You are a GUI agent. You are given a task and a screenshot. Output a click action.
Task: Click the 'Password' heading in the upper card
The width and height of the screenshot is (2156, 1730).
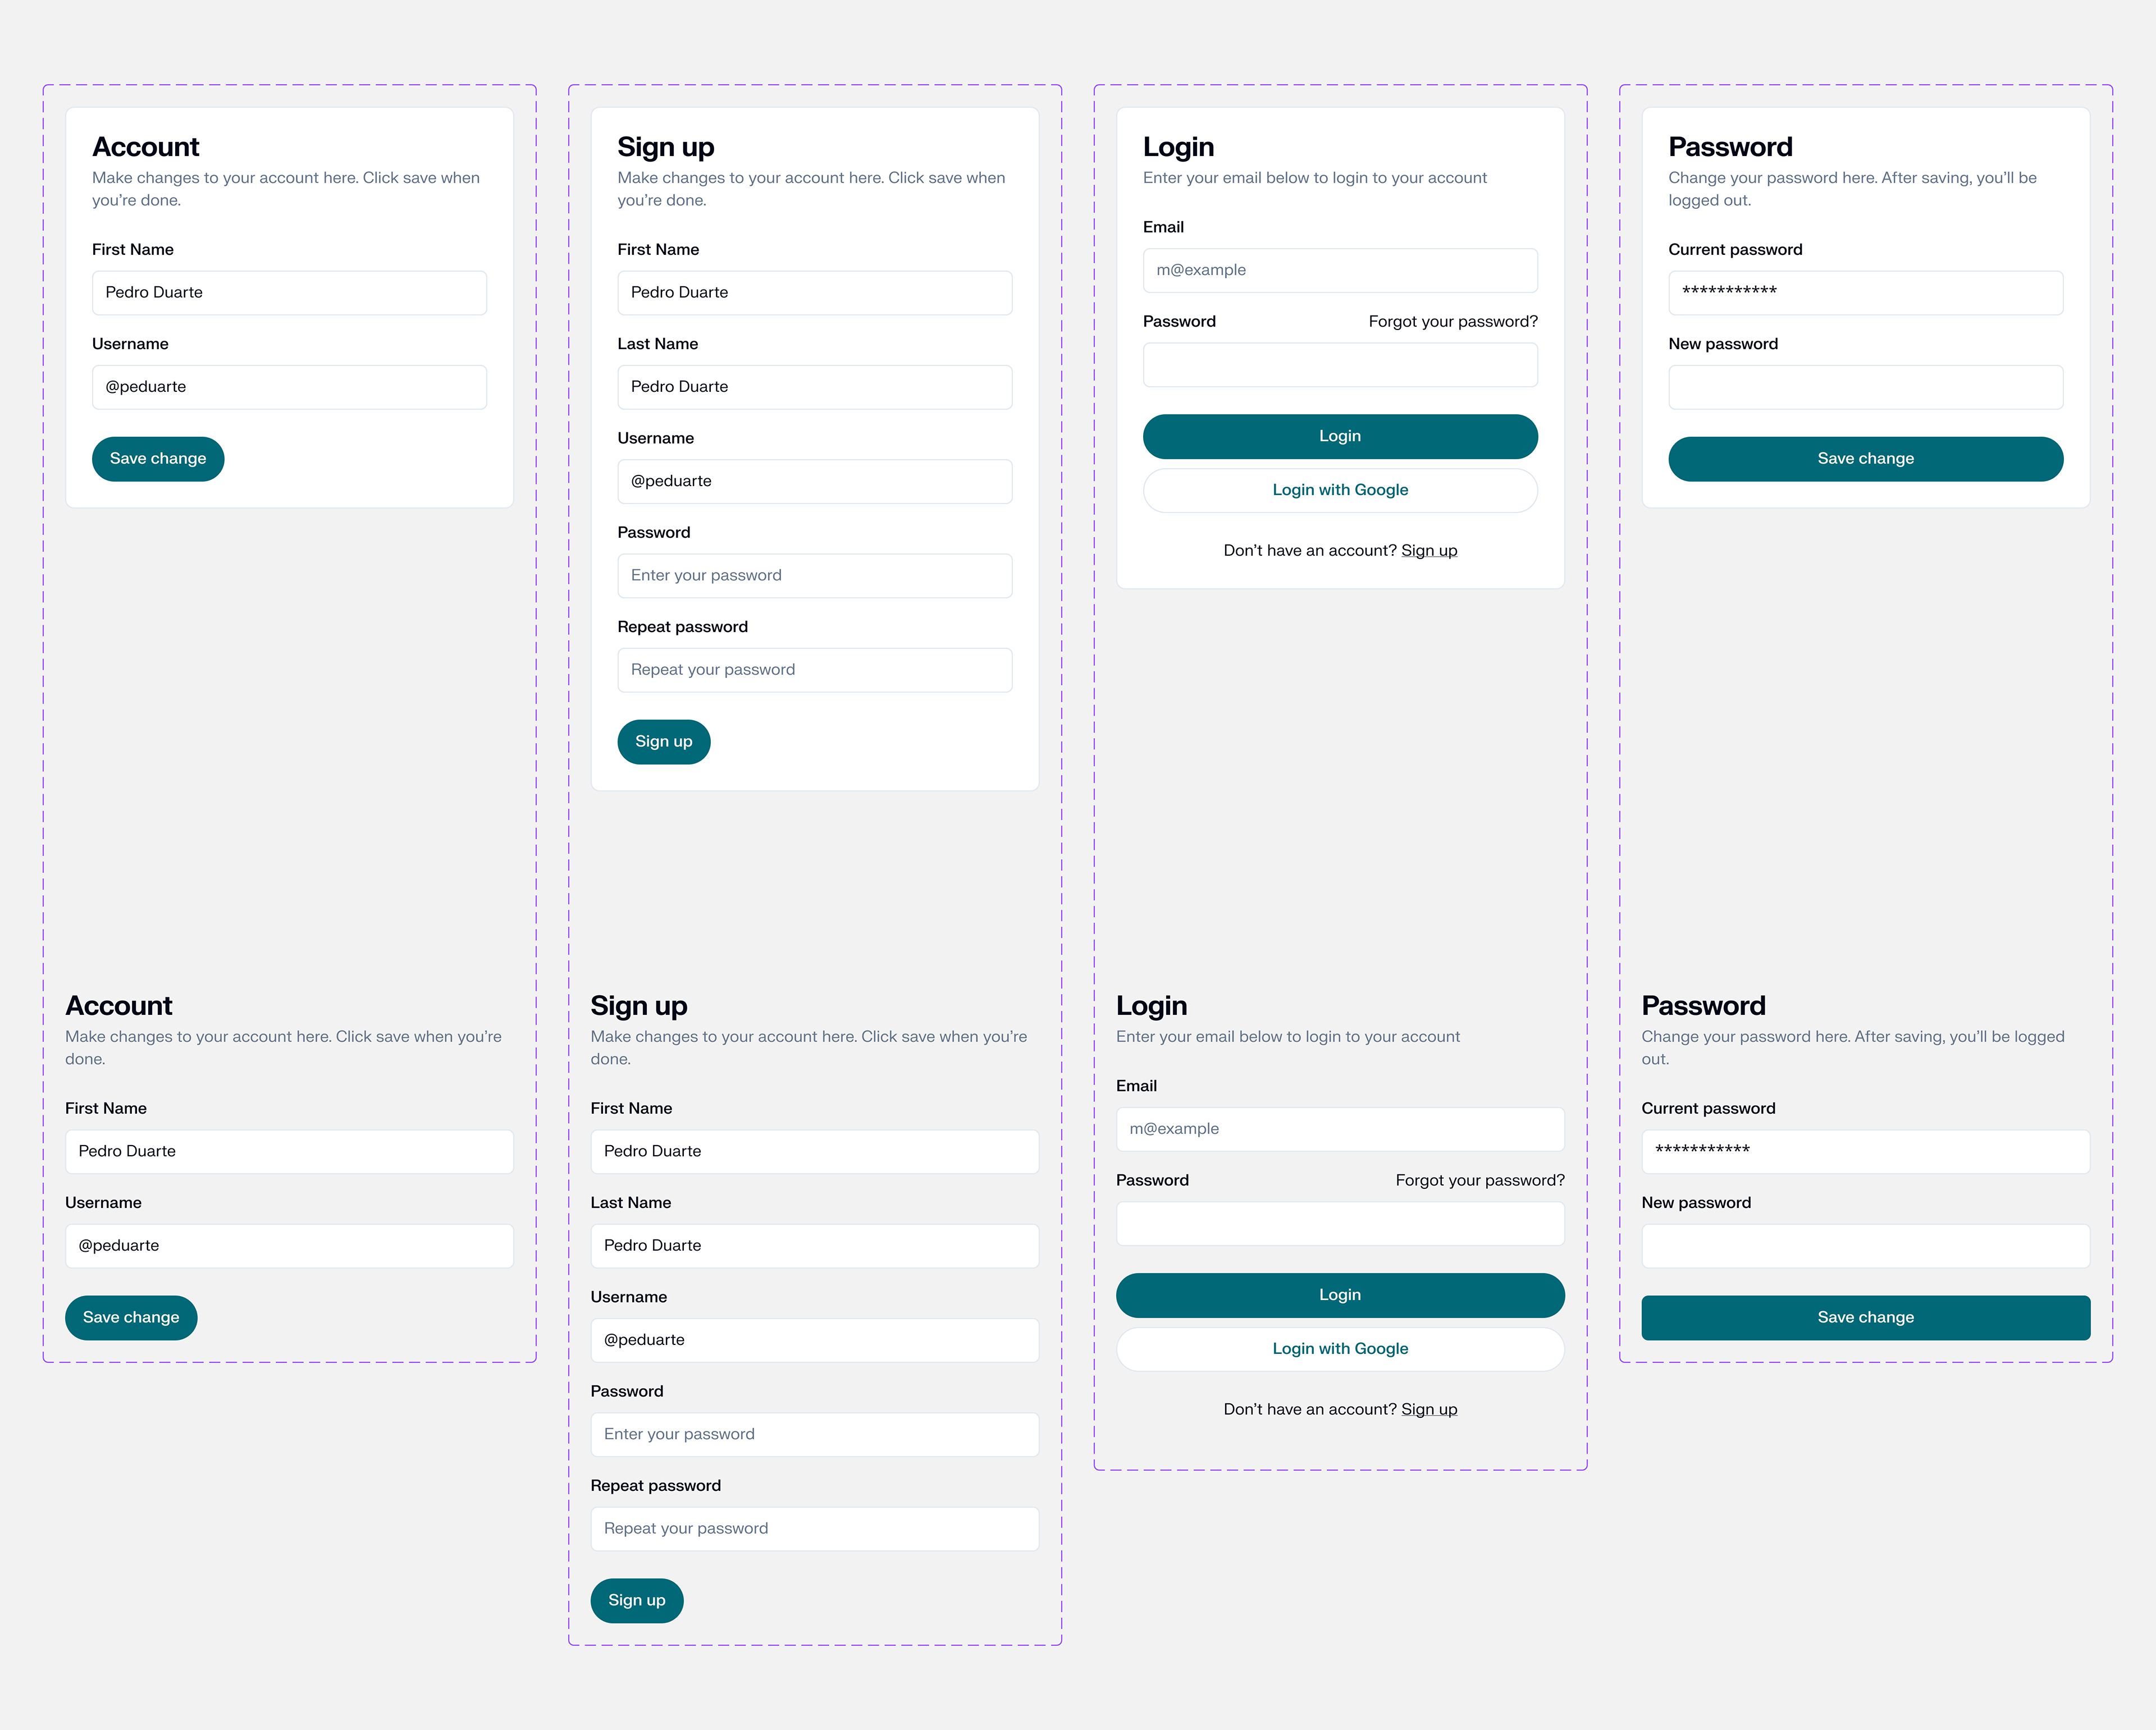click(x=1730, y=147)
